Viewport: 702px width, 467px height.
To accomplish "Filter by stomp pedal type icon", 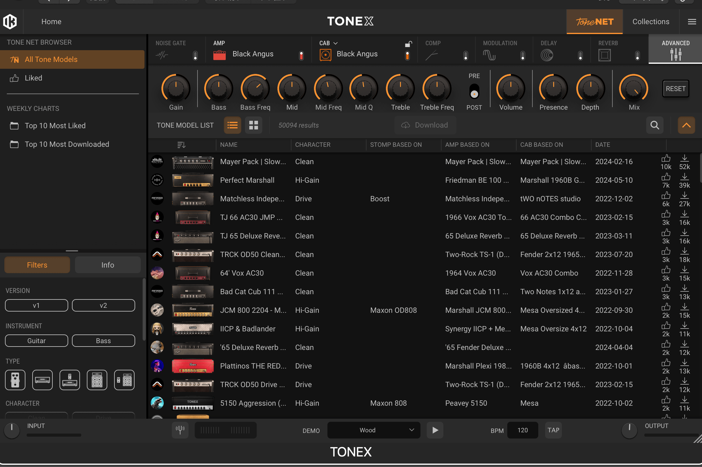I will tap(15, 380).
